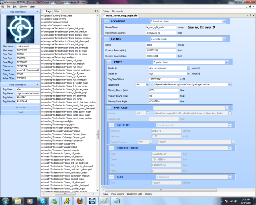256x205 pixels.
Task: Open the Attachment bloc class dropdown
Action: pos(147,85)
